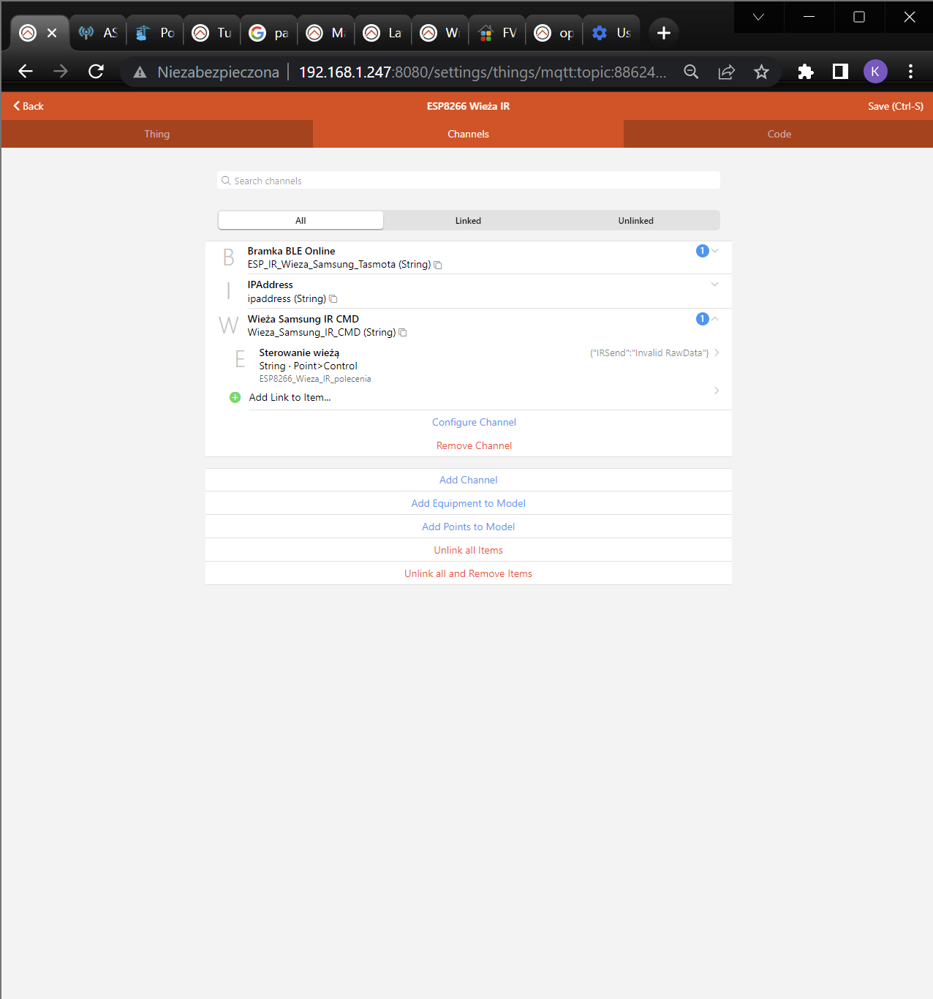Go back using the browser back arrow
This screenshot has width=933, height=999.
(26, 72)
